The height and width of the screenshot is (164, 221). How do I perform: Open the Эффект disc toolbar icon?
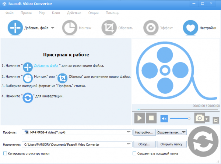(x=151, y=28)
